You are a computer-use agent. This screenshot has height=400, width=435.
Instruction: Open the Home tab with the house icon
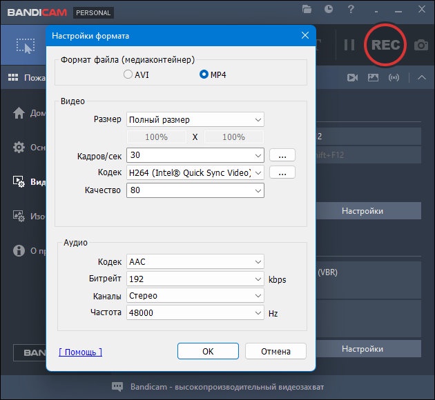[x=19, y=113]
